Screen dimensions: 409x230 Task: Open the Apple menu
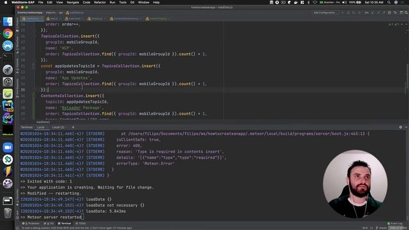pyautogui.click(x=6, y=3)
